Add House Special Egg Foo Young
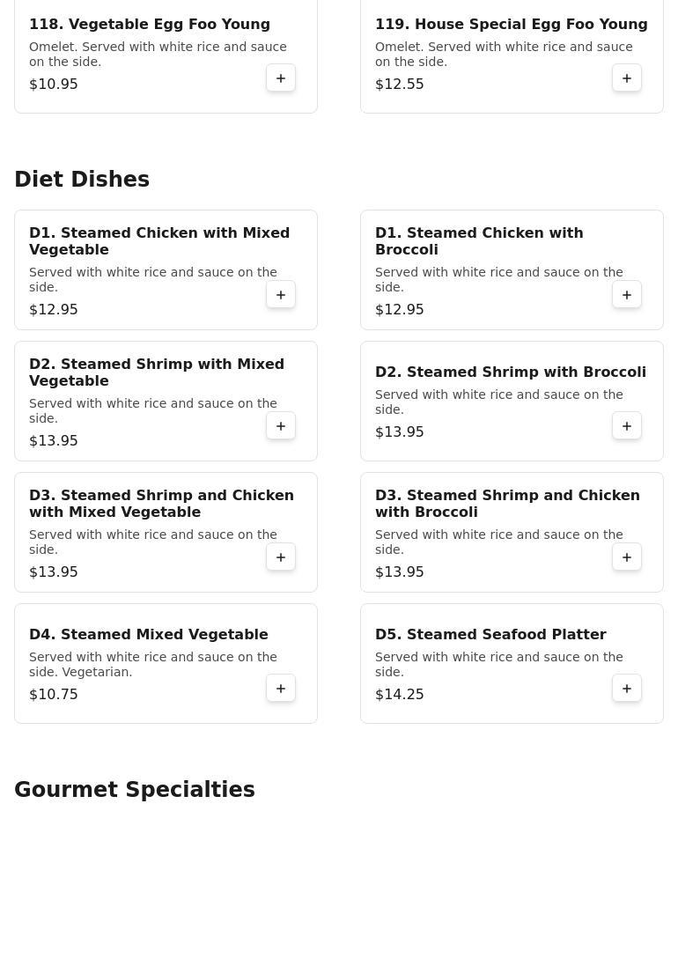Image resolution: width=678 pixels, height=966 pixels. [627, 78]
